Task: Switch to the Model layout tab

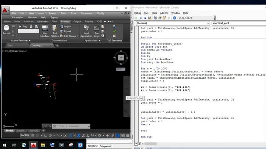Action: click(x=10, y=131)
